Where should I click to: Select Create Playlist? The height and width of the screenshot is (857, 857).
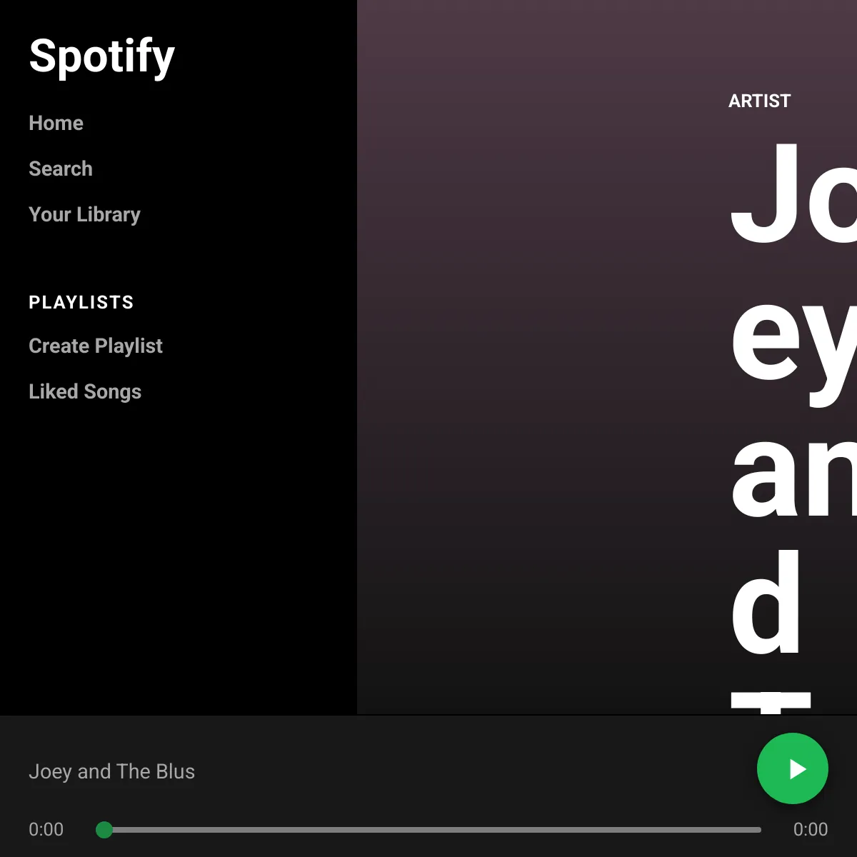coord(96,346)
